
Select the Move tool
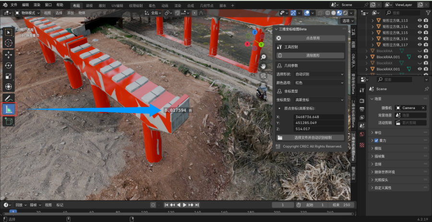pos(9,54)
